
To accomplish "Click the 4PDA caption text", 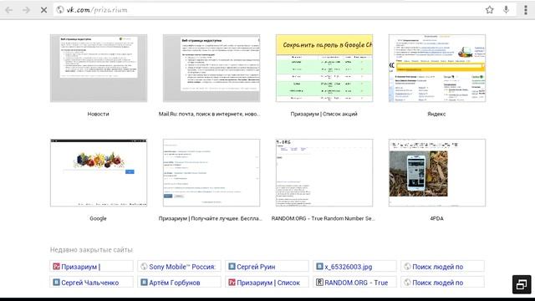I will pyautogui.click(x=436, y=218).
